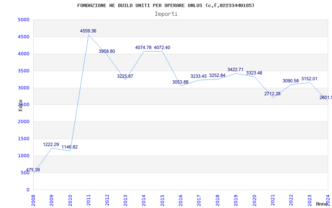Click x-axis year 2019

[236, 200]
